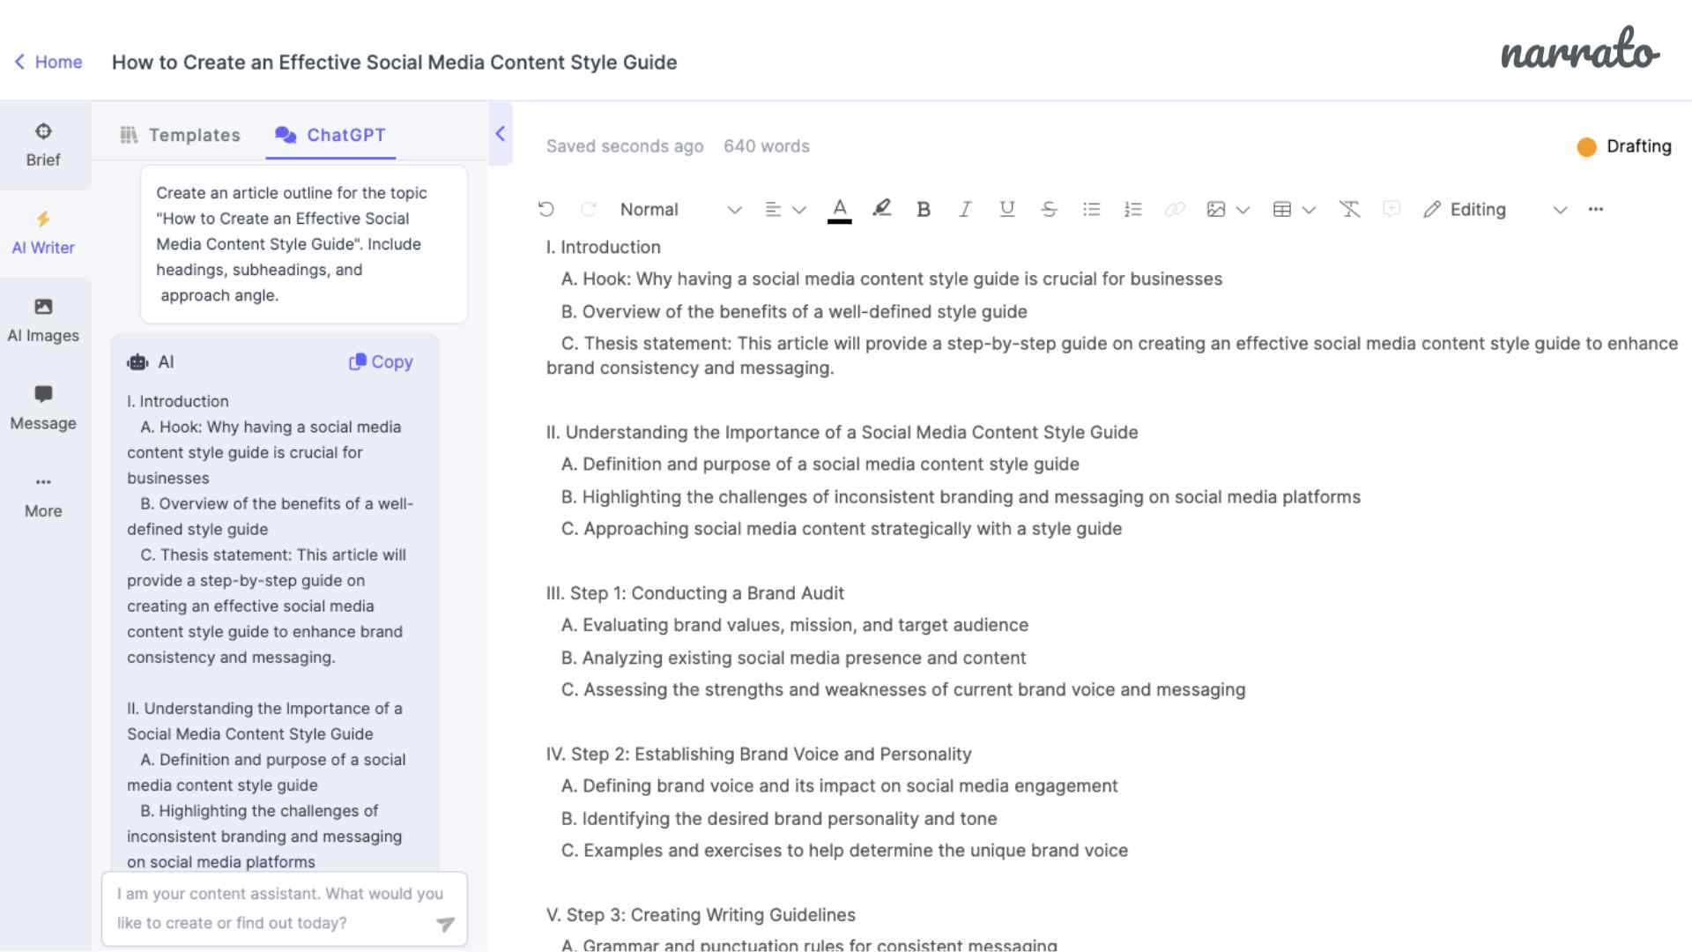1692x952 pixels.
Task: Expand the text alignment dropdown
Action: 798,209
